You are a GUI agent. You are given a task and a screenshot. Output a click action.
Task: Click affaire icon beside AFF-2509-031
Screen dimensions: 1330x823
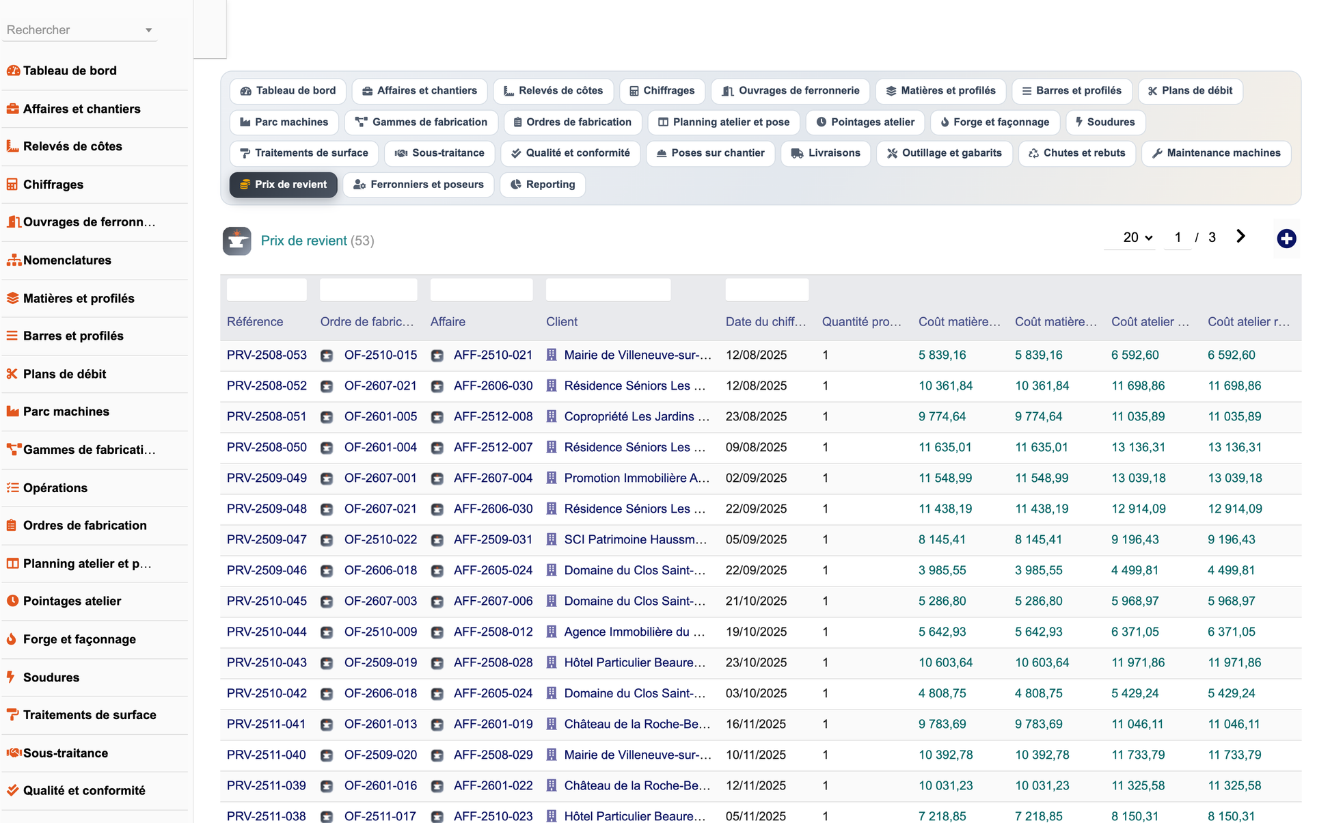point(437,540)
